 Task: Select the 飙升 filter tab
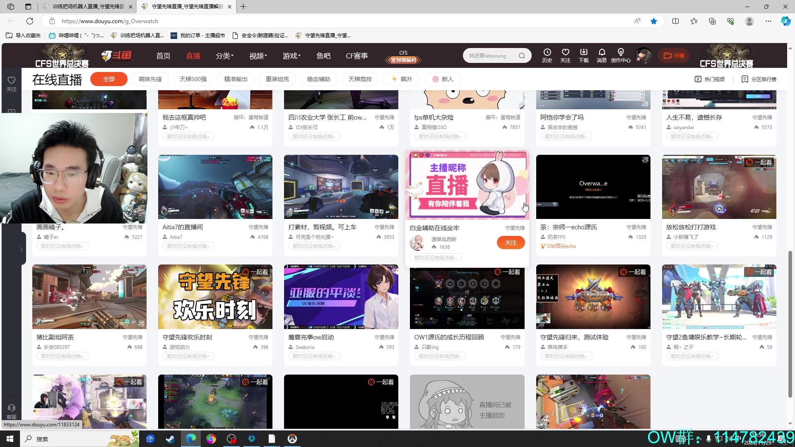tap(402, 79)
